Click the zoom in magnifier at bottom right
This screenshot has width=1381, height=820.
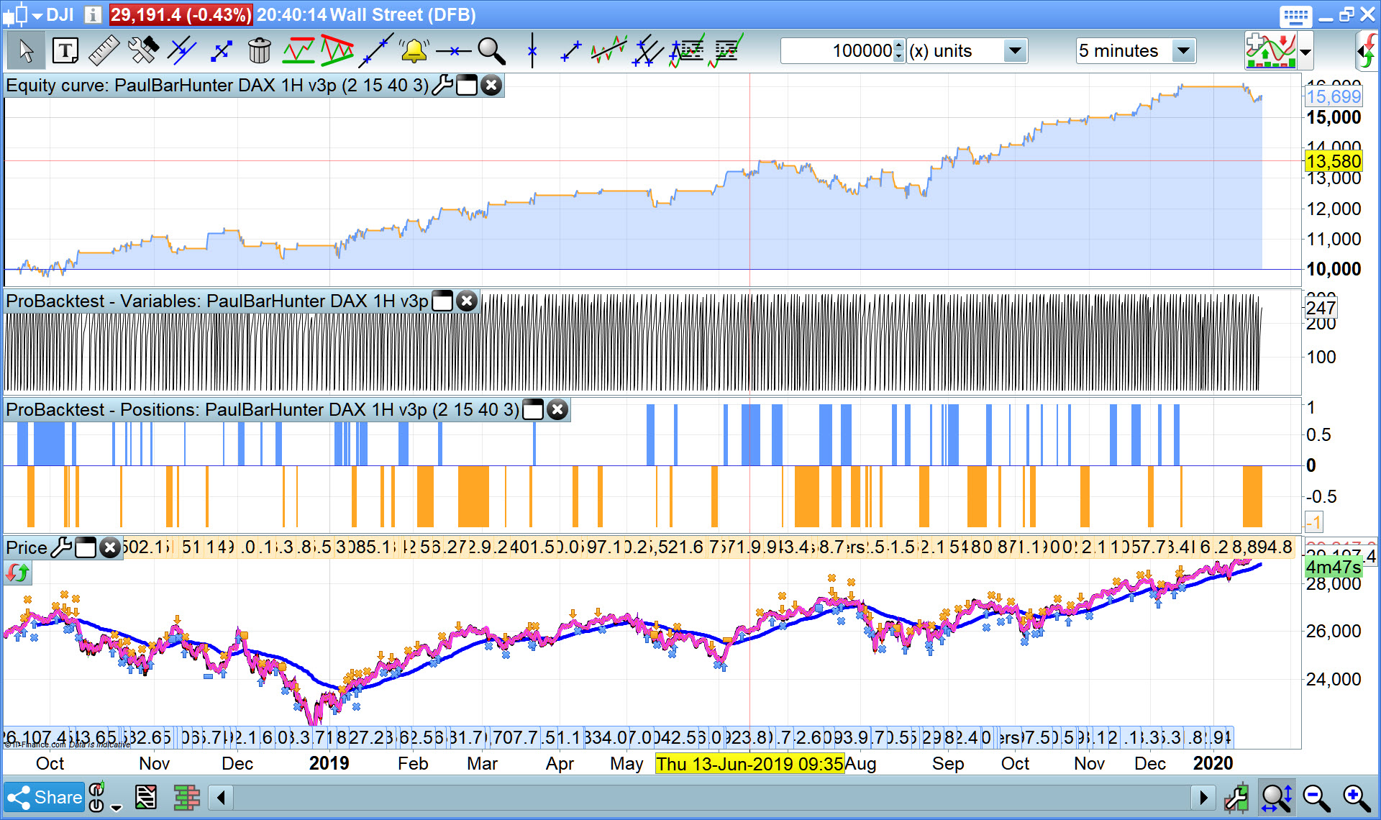[1356, 798]
